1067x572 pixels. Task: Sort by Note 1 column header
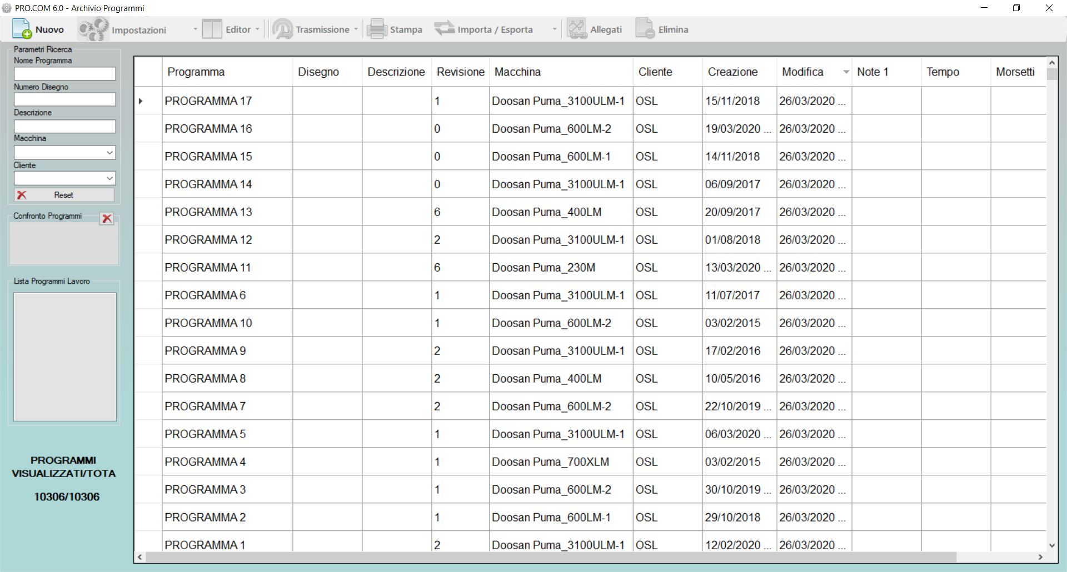886,72
